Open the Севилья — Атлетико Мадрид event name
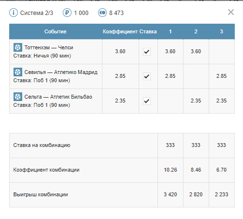The width and height of the screenshot is (243, 219). click(x=61, y=72)
